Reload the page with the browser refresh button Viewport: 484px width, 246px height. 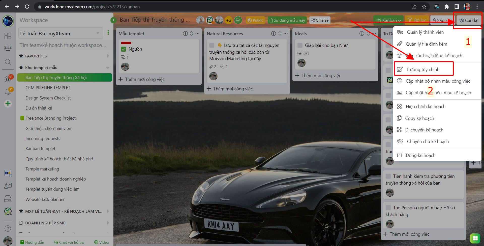27,7
